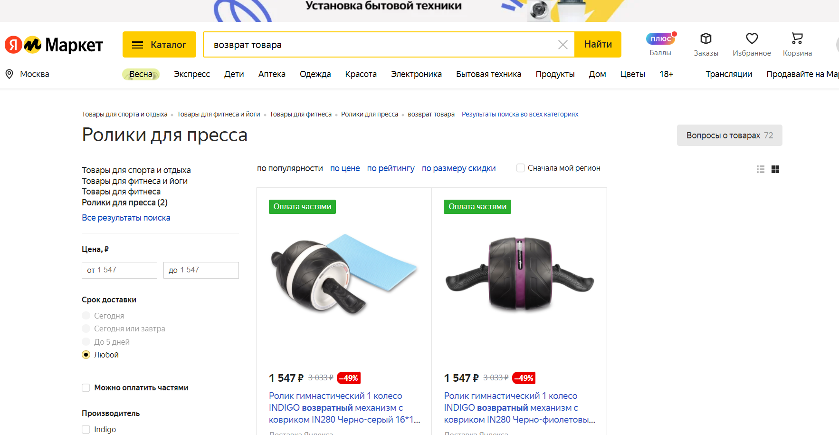The width and height of the screenshot is (839, 435).
Task: Switch to grid view layout icon
Action: pos(775,169)
